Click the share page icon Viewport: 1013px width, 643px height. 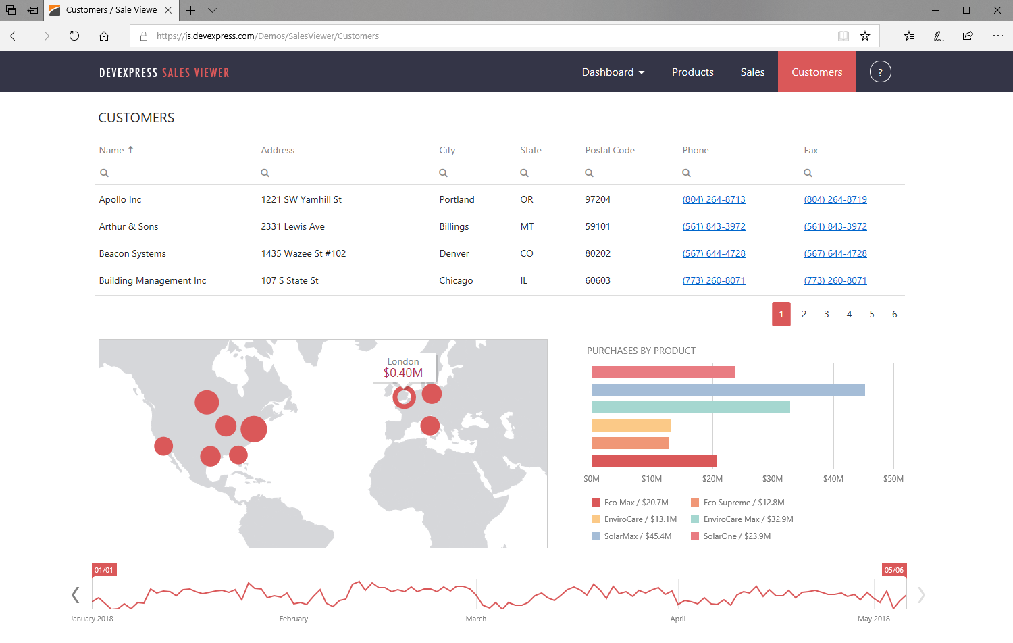point(968,36)
